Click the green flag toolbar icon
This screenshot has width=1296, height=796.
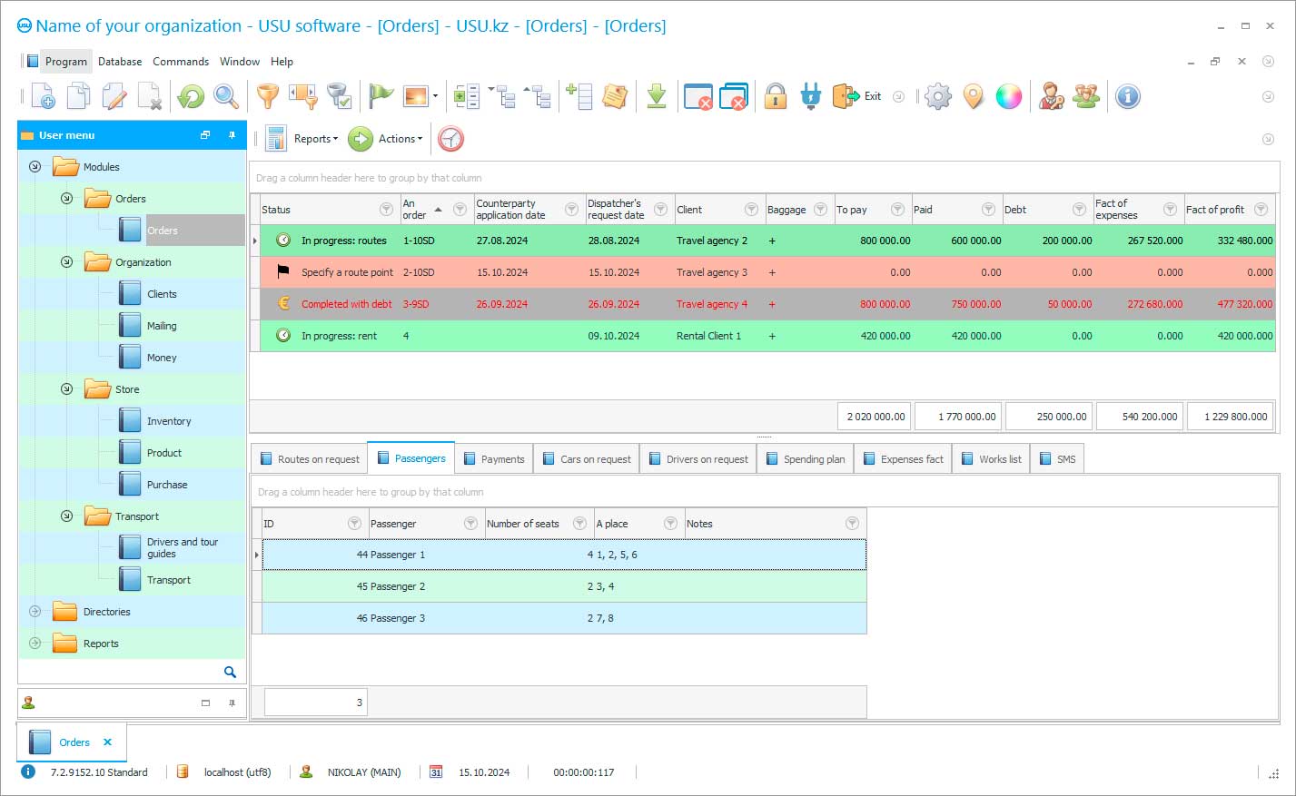point(381,96)
